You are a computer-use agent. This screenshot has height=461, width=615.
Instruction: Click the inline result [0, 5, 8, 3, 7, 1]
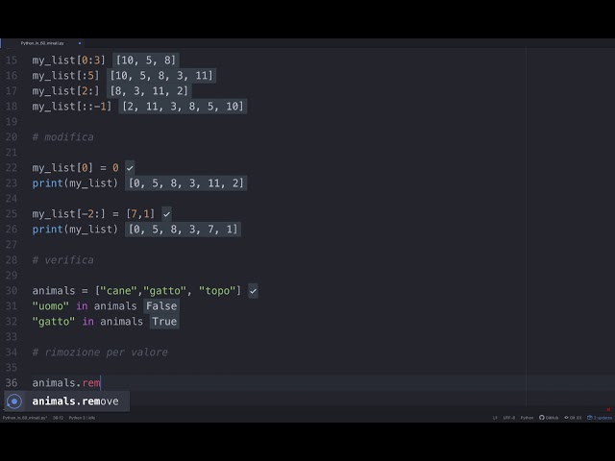183,230
